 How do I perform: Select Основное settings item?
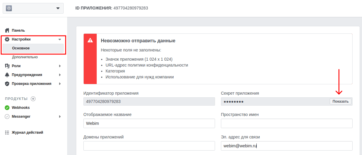33,48
